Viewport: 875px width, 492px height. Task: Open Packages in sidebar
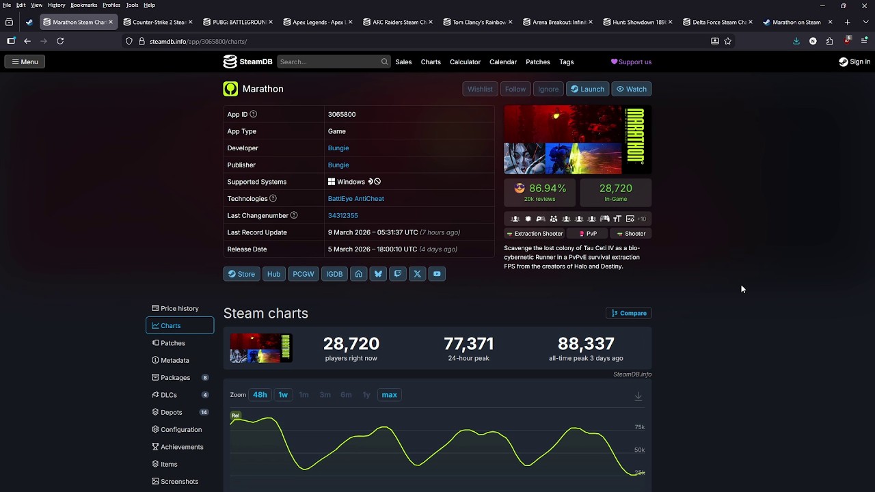click(x=180, y=378)
